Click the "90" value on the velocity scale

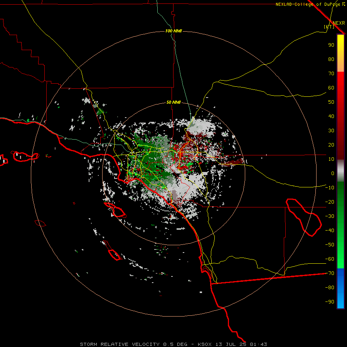pyautogui.click(x=331, y=45)
